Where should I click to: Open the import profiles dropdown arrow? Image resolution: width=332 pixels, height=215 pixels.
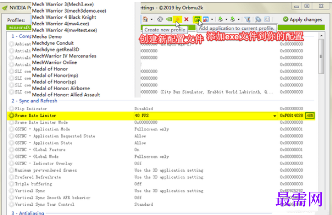point(239,19)
